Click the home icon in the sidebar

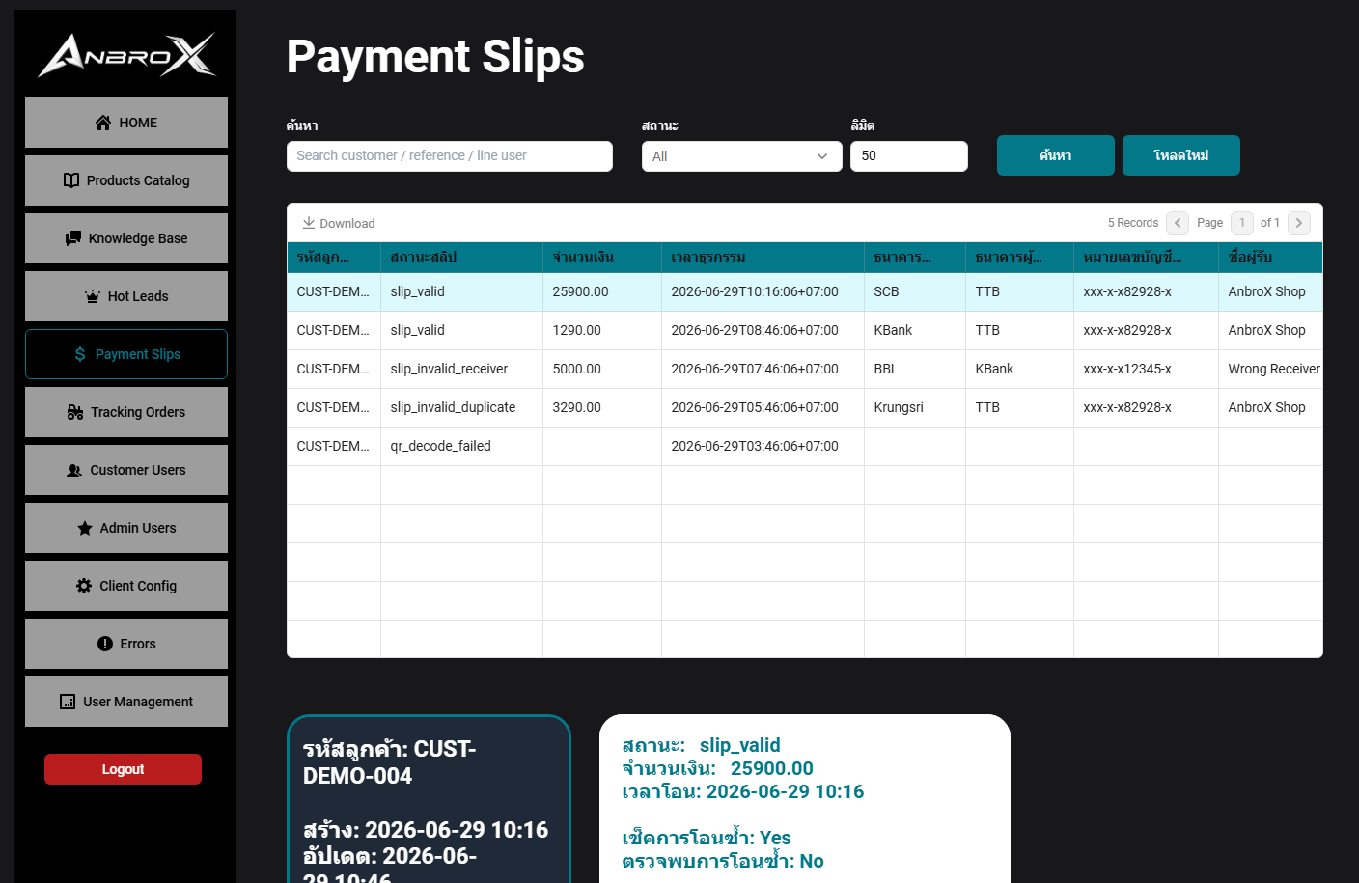103,123
